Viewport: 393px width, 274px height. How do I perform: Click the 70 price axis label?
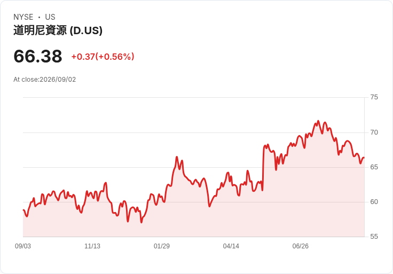(374, 132)
